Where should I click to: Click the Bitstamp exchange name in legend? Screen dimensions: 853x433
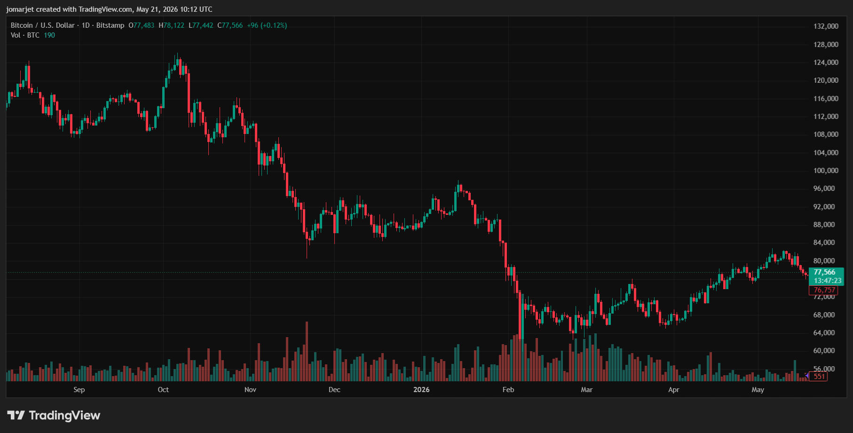pos(110,25)
